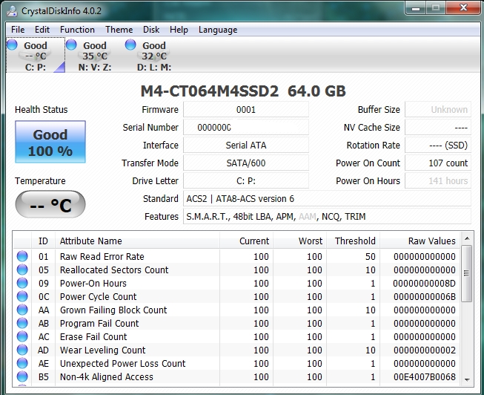Select the Power Cycle Count attribute
This screenshot has width=484, height=395.
pos(236,296)
